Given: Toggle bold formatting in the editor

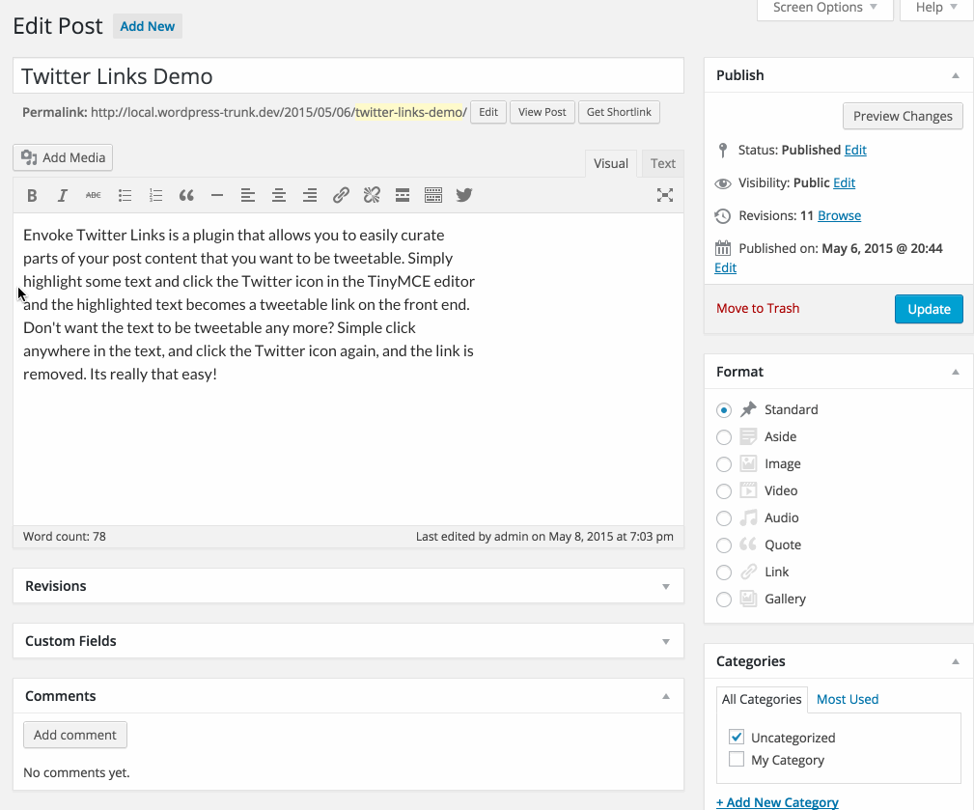Looking at the screenshot, I should (32, 195).
